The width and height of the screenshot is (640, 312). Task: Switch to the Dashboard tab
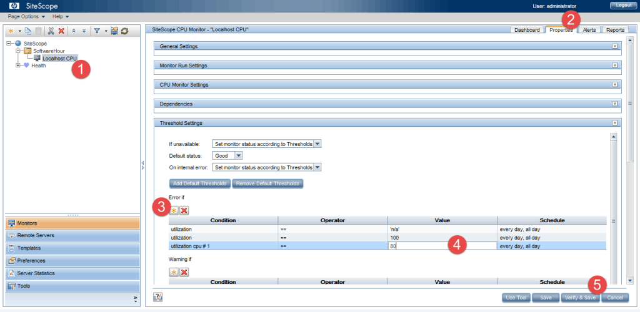click(527, 30)
